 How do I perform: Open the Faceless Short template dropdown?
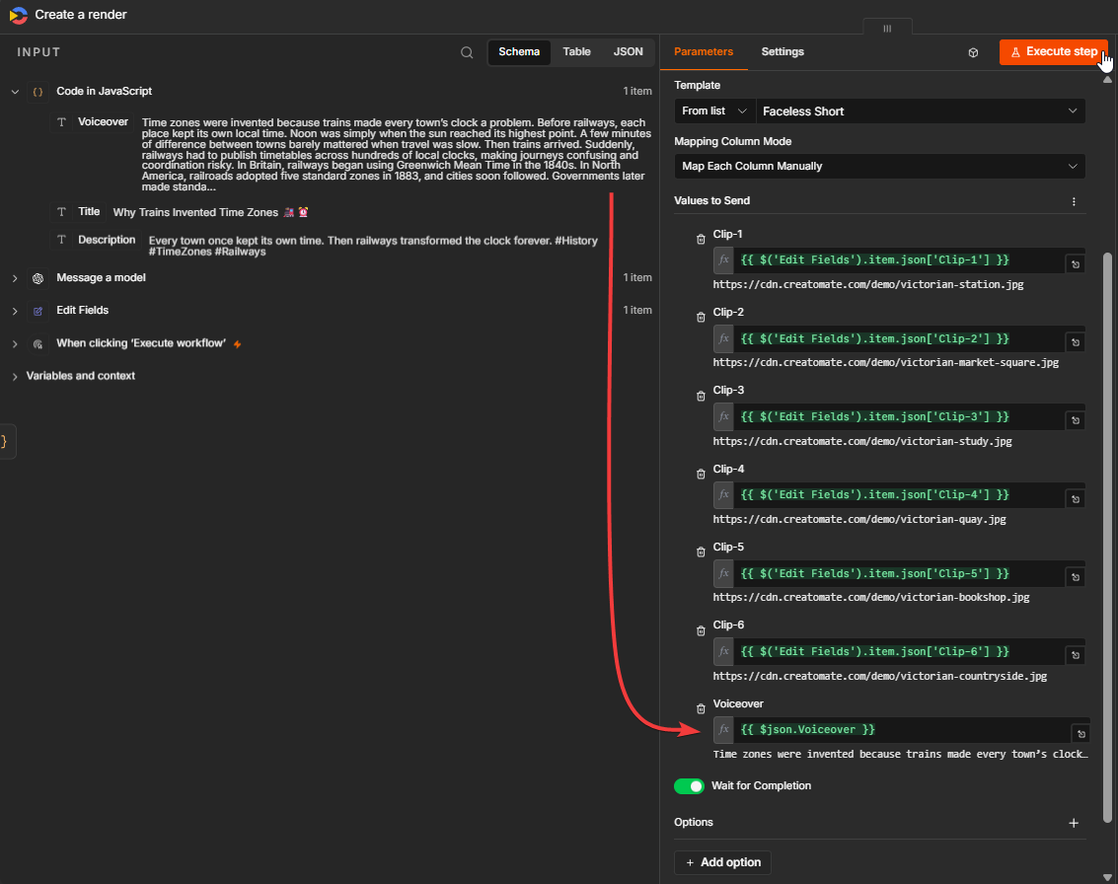tap(921, 111)
